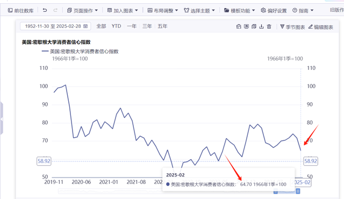Open the 选择主题 dropdown
The height and width of the screenshot is (199, 344).
point(199,10)
